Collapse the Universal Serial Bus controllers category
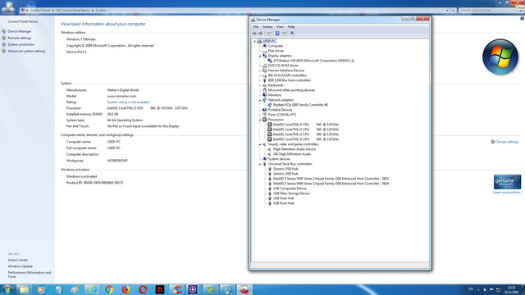This screenshot has height=295, width=525. 260,164
